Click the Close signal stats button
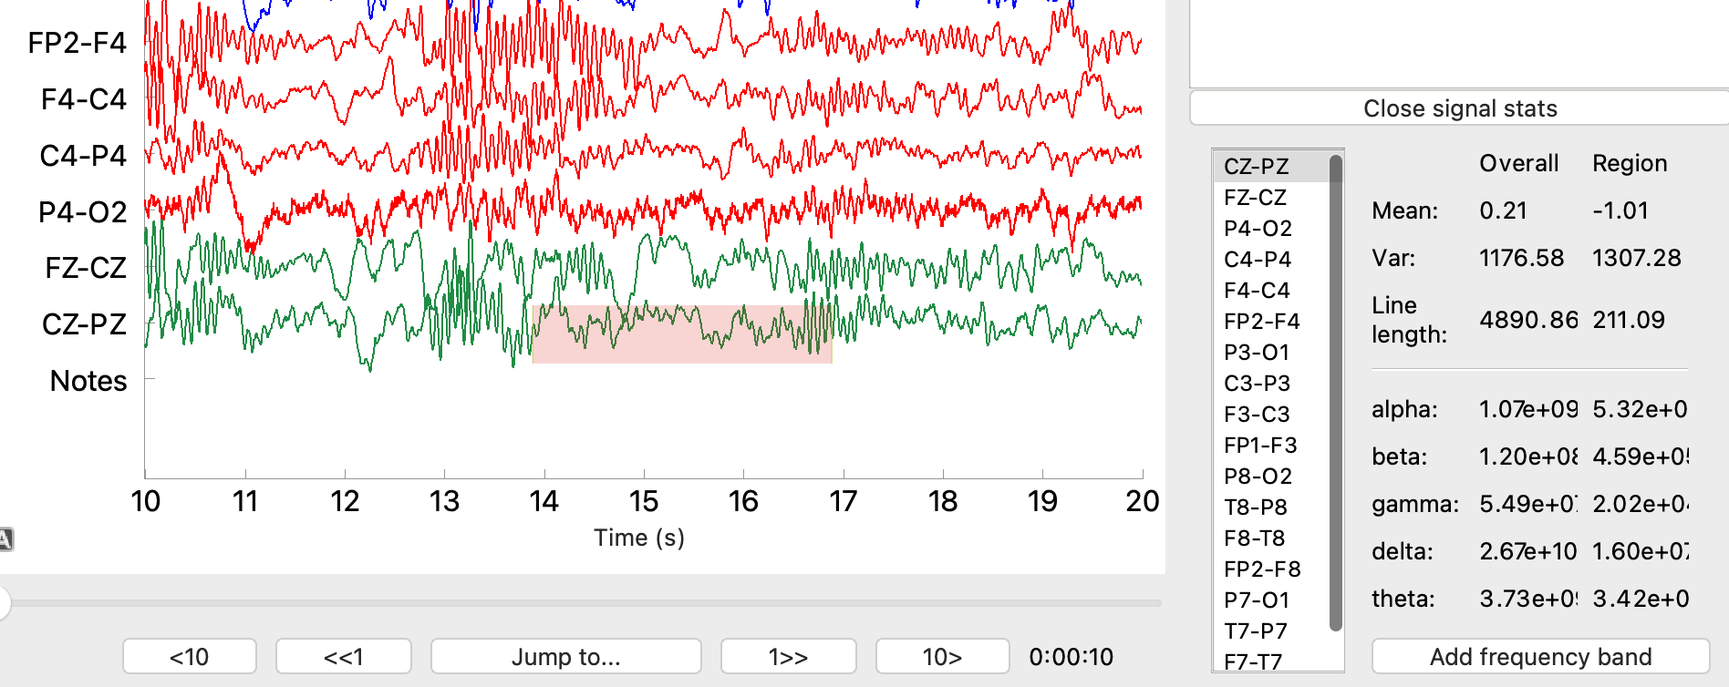Screen dimensions: 1729x687 click(1459, 108)
